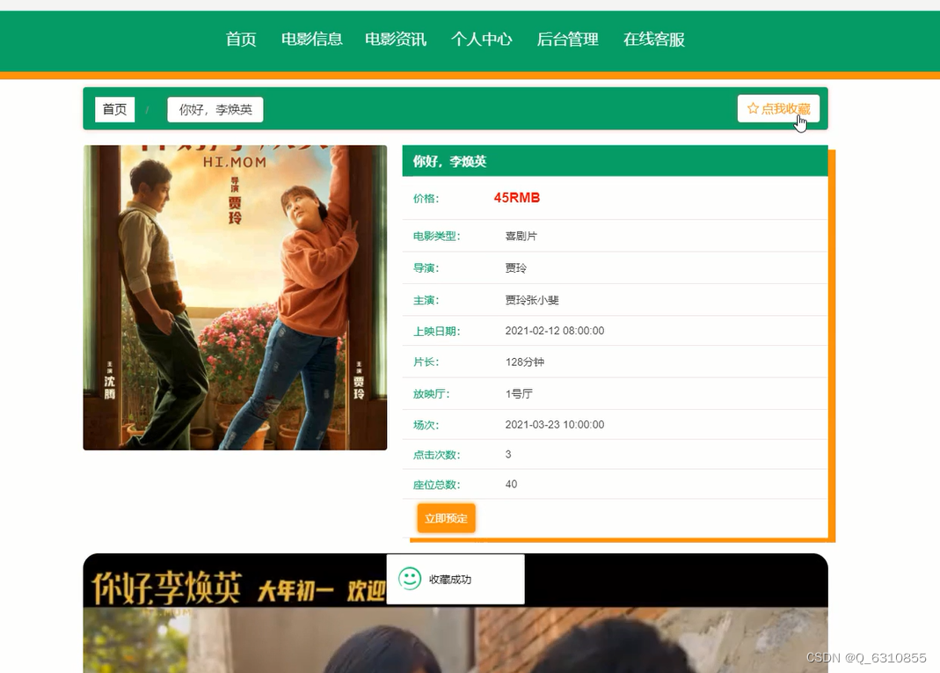
Task: Click the movie banner image below details
Action: click(455, 613)
